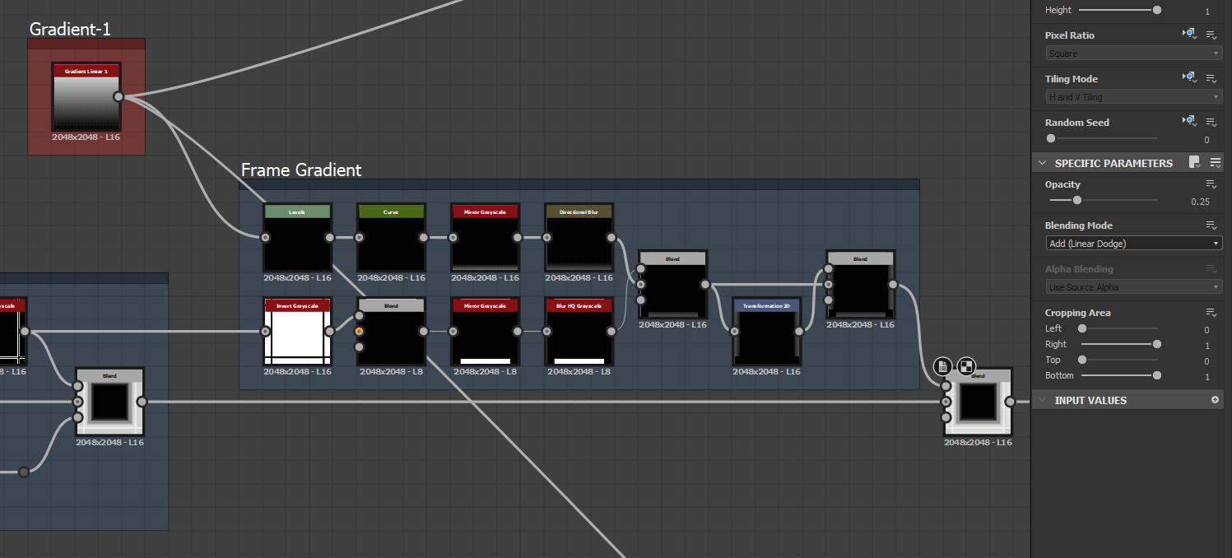Open the Cropping Area parameter menu icon

(x=1211, y=313)
